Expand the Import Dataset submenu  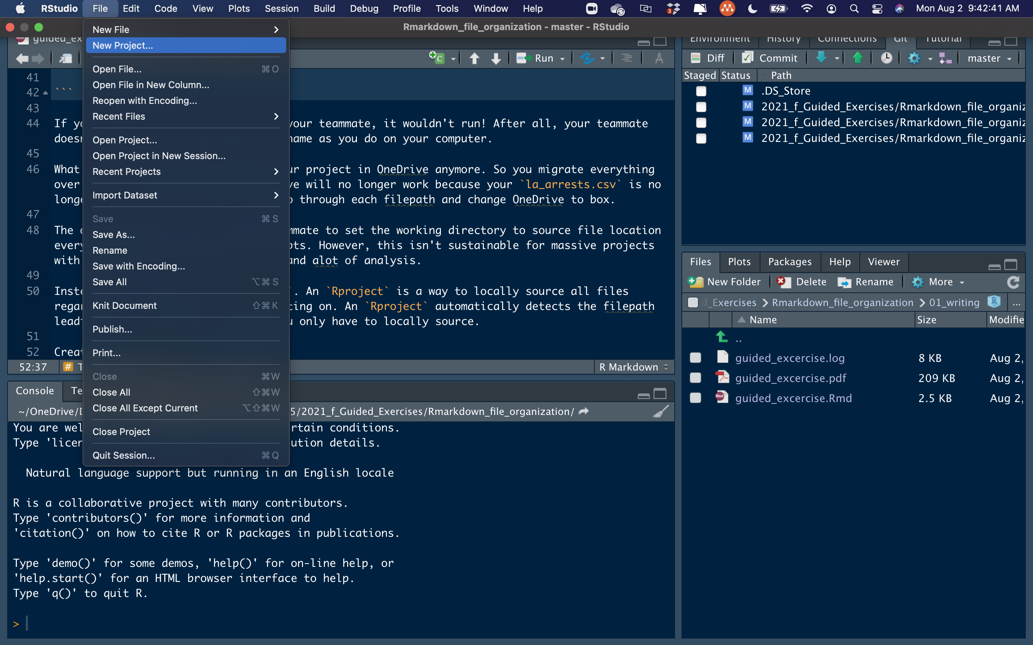coord(186,195)
